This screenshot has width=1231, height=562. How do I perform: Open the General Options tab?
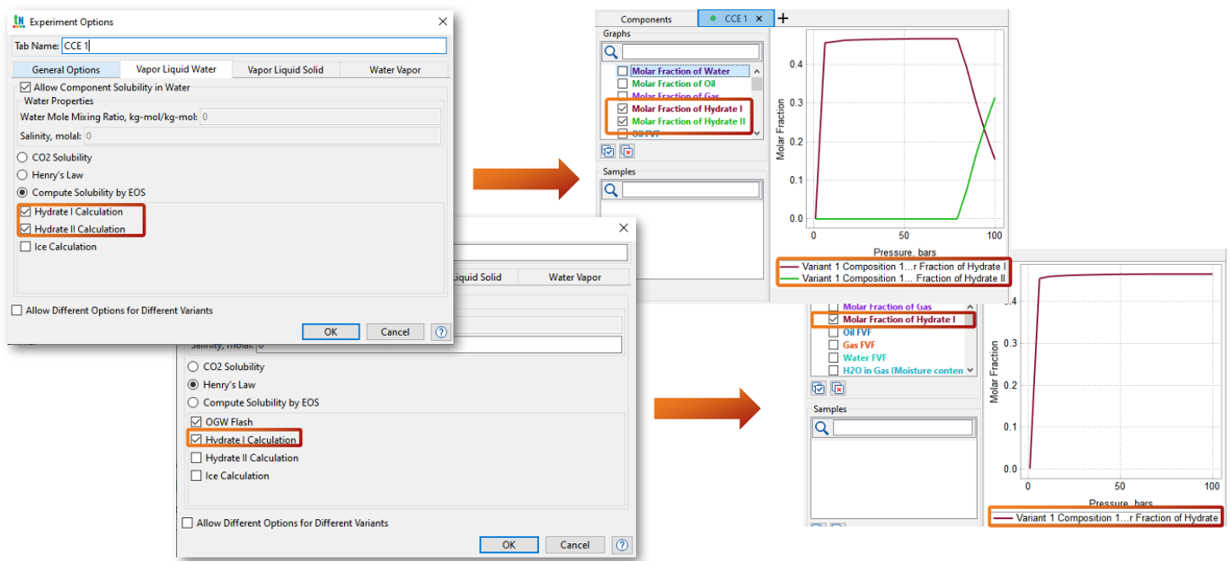point(66,70)
